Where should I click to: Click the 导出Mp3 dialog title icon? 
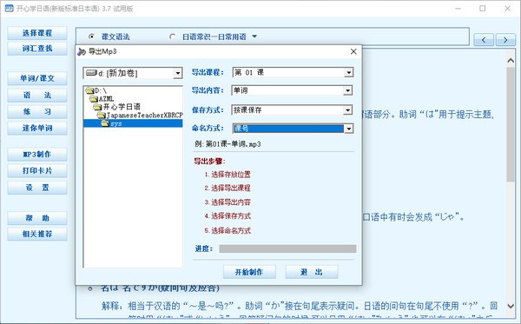coord(82,52)
